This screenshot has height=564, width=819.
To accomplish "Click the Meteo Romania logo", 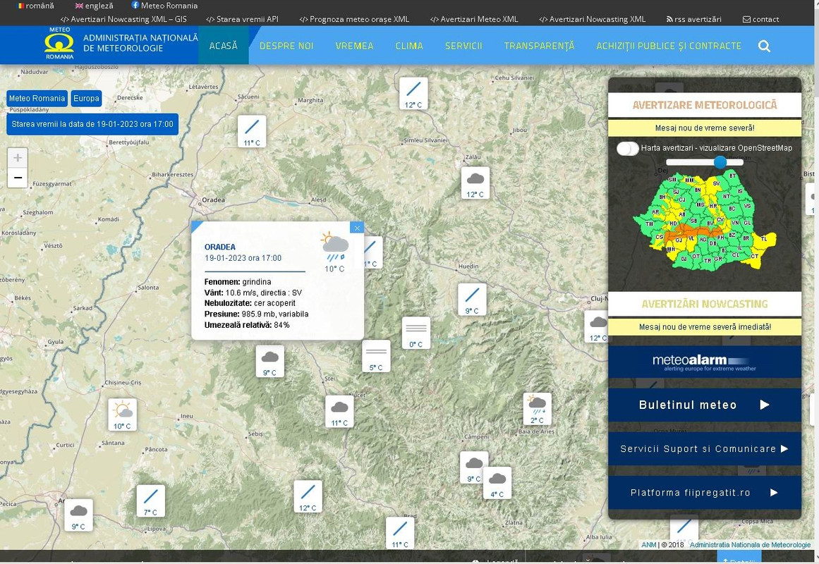I will point(59,44).
